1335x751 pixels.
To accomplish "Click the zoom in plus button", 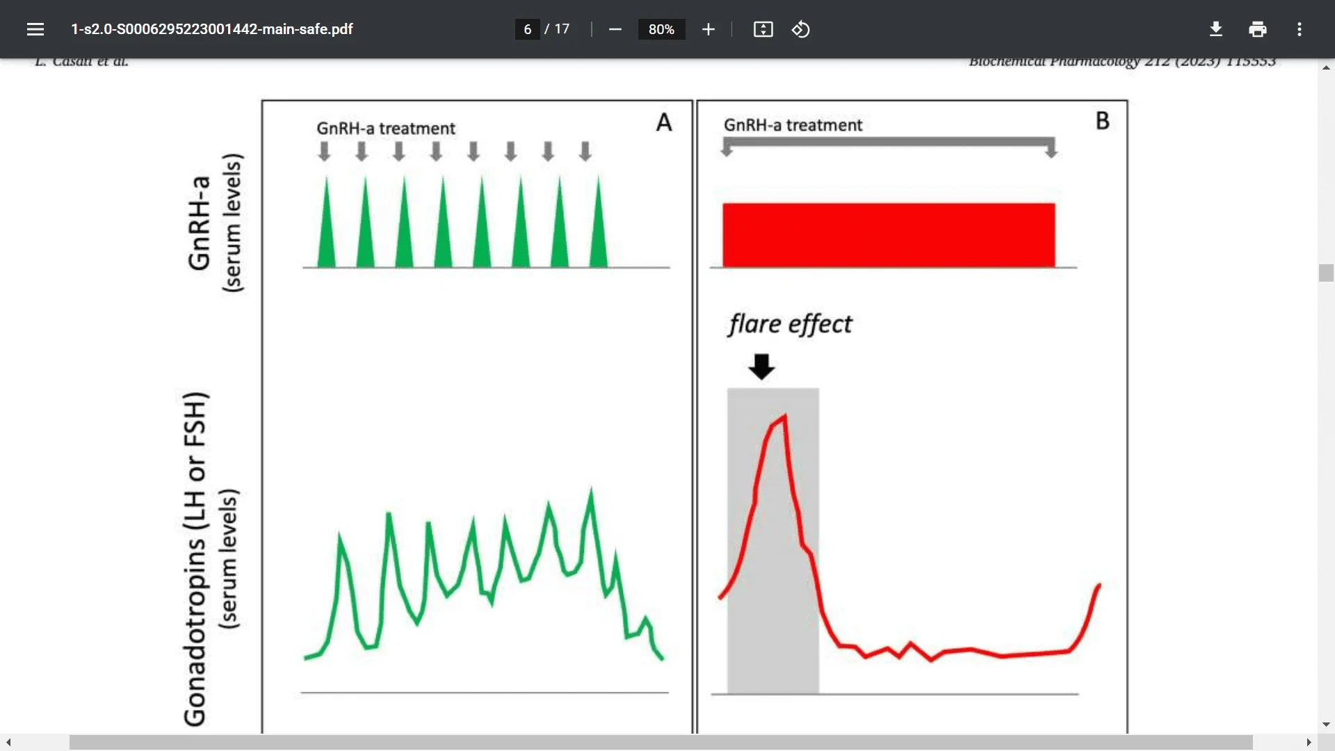I will coord(708,29).
